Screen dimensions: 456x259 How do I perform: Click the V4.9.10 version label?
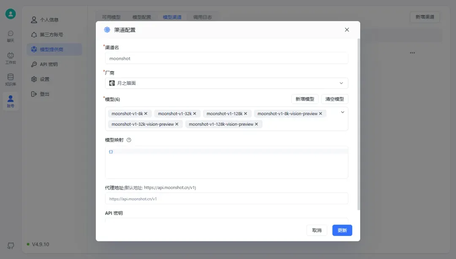click(x=41, y=245)
